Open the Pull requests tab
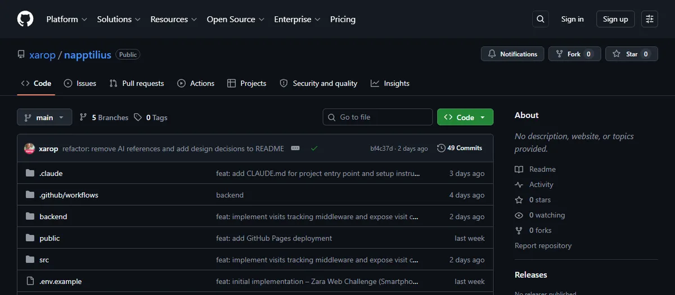 [137, 83]
